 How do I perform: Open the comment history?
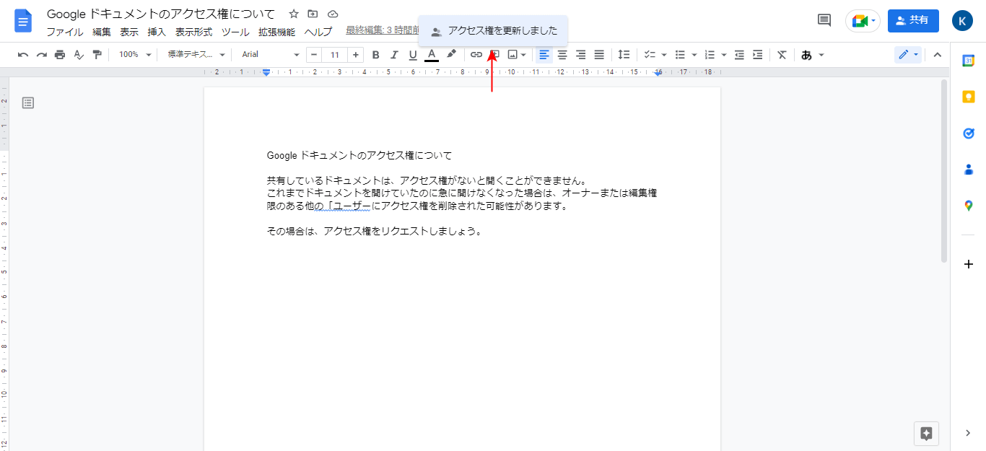(x=824, y=20)
